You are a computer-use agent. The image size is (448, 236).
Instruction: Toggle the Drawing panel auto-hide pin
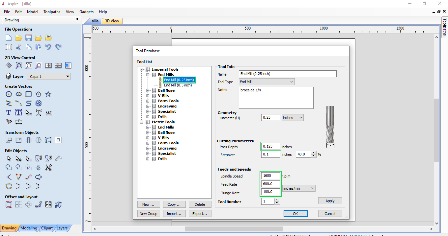click(77, 20)
